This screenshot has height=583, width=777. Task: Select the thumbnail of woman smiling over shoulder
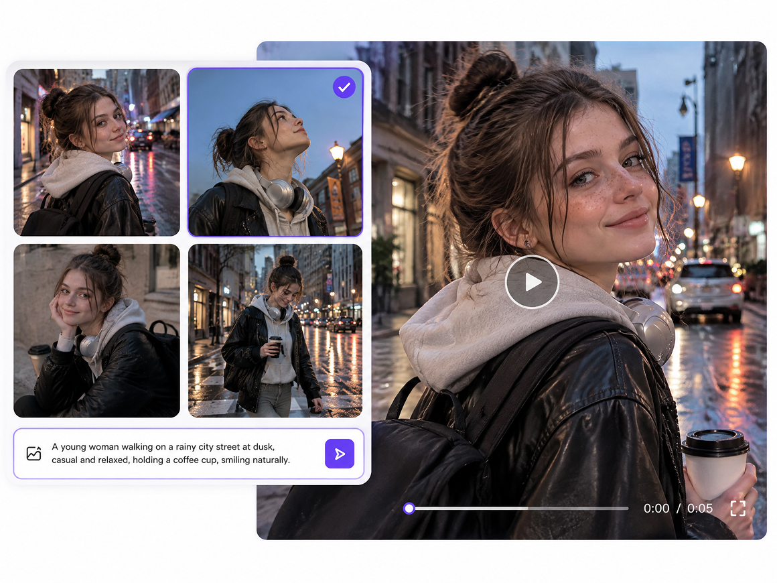coord(96,152)
